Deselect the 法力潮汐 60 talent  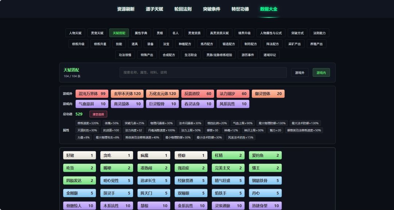point(233,94)
